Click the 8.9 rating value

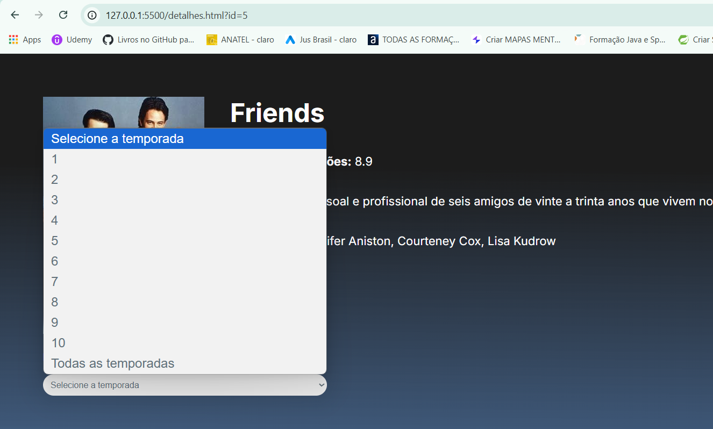(x=363, y=161)
